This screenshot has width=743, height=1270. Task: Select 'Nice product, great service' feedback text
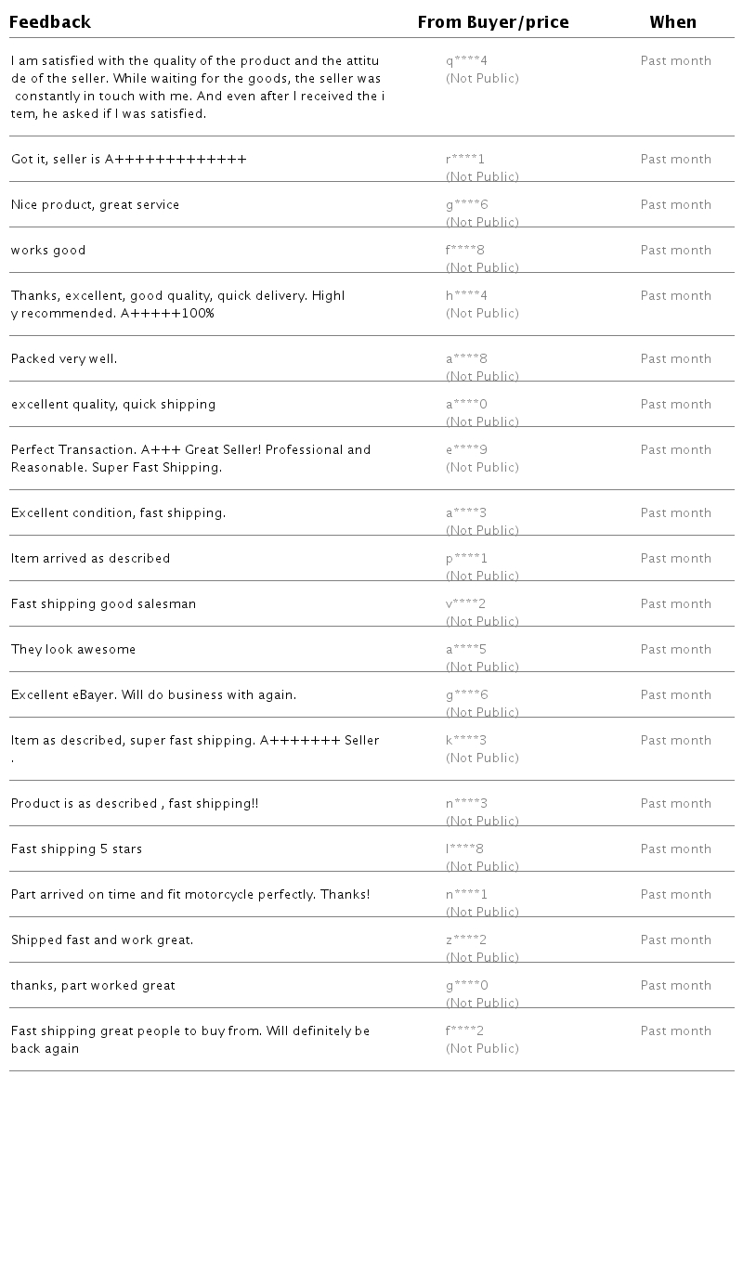point(95,205)
